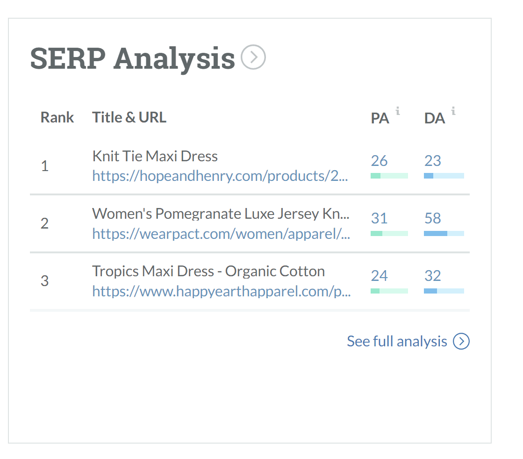Click the arrow icon beside See full analysis
This screenshot has width=523, height=459.
(x=461, y=341)
